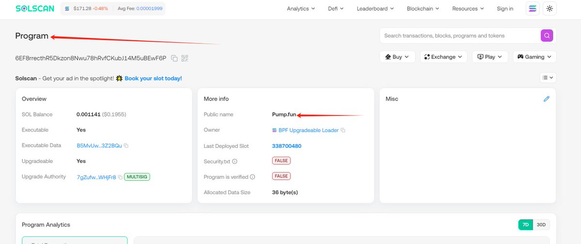Copy the program address 6EF8rrecth...
Image resolution: width=581 pixels, height=244 pixels.
[174, 58]
